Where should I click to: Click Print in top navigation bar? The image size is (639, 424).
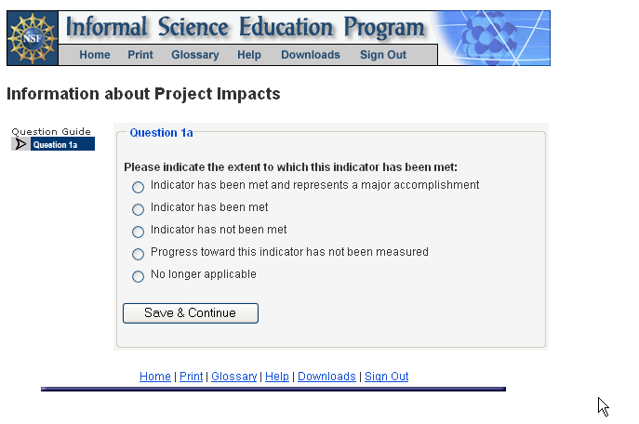coord(140,55)
